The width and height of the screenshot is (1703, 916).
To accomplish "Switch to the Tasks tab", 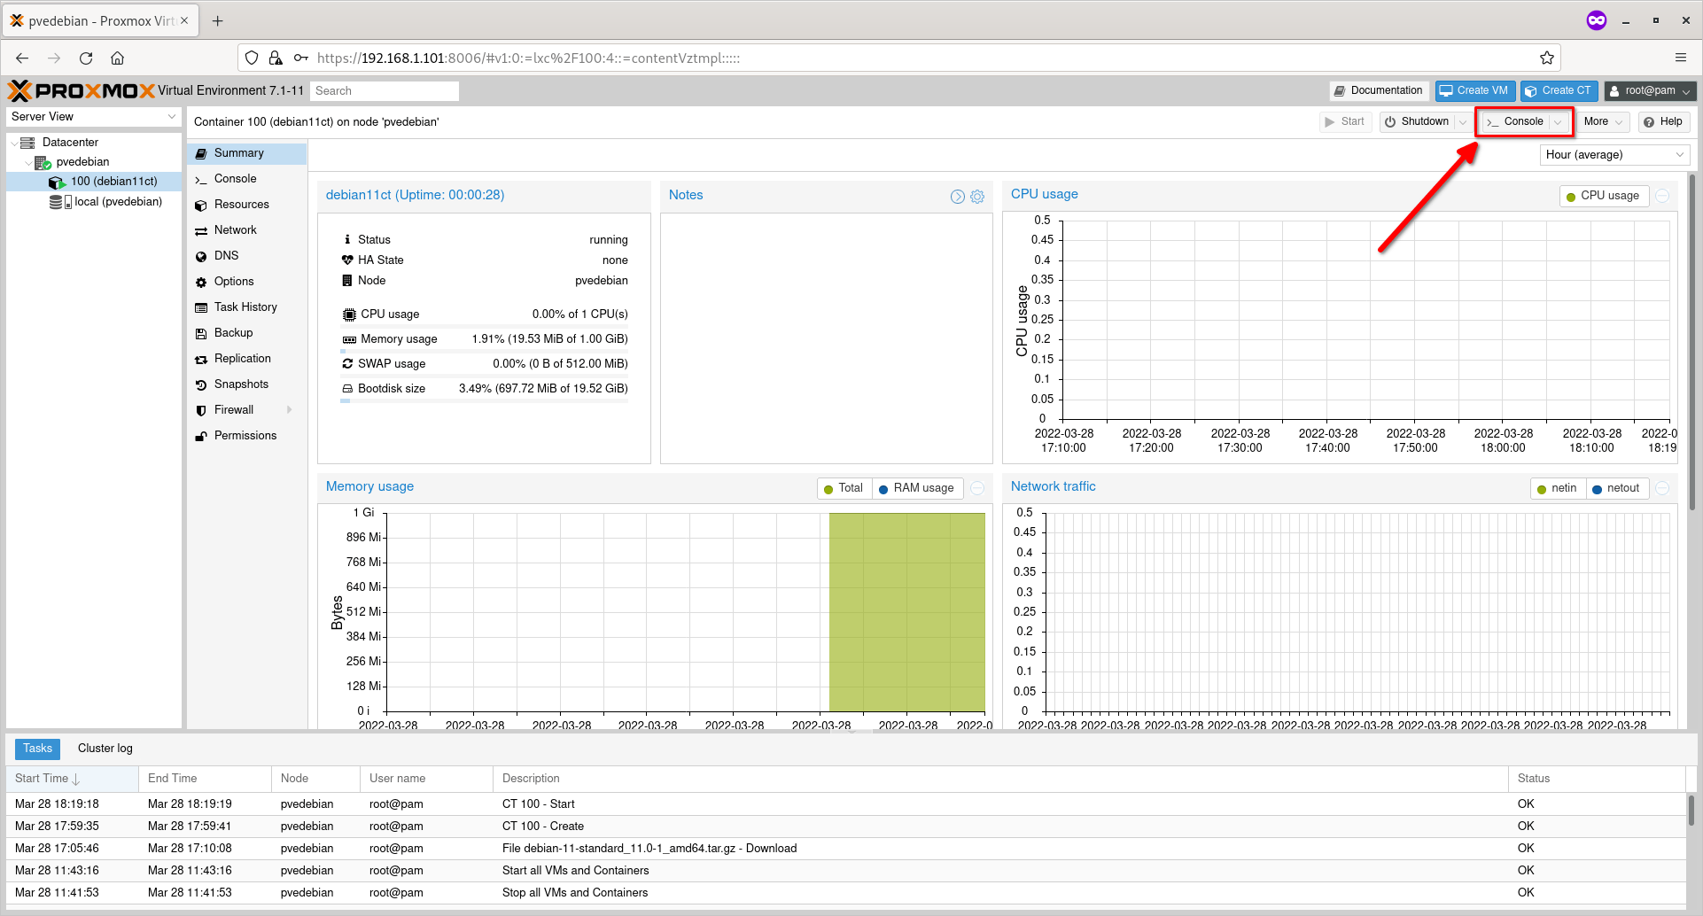I will pos(38,749).
